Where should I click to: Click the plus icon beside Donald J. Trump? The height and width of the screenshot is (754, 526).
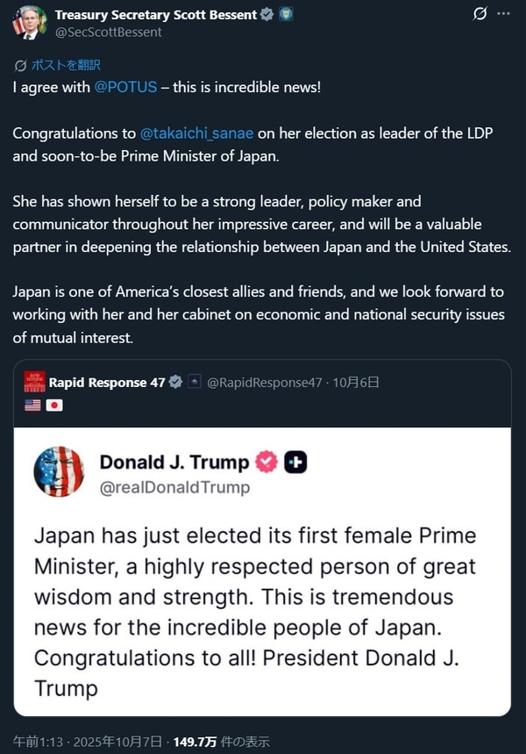coord(295,463)
